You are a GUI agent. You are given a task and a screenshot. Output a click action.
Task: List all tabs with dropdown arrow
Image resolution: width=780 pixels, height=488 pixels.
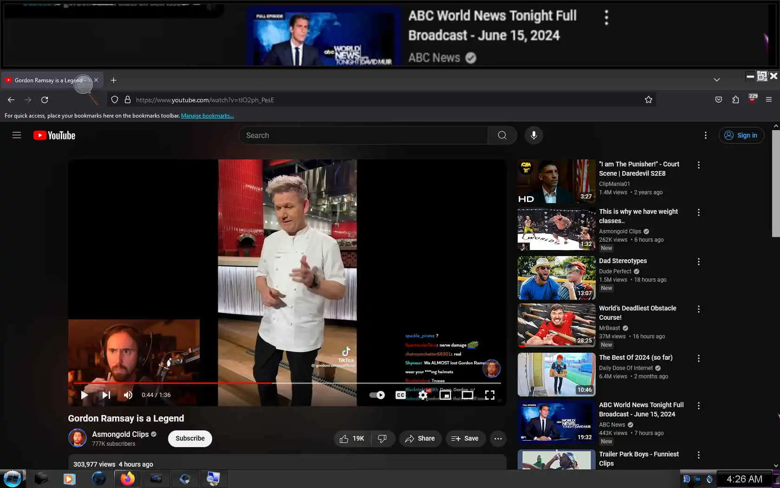717,80
